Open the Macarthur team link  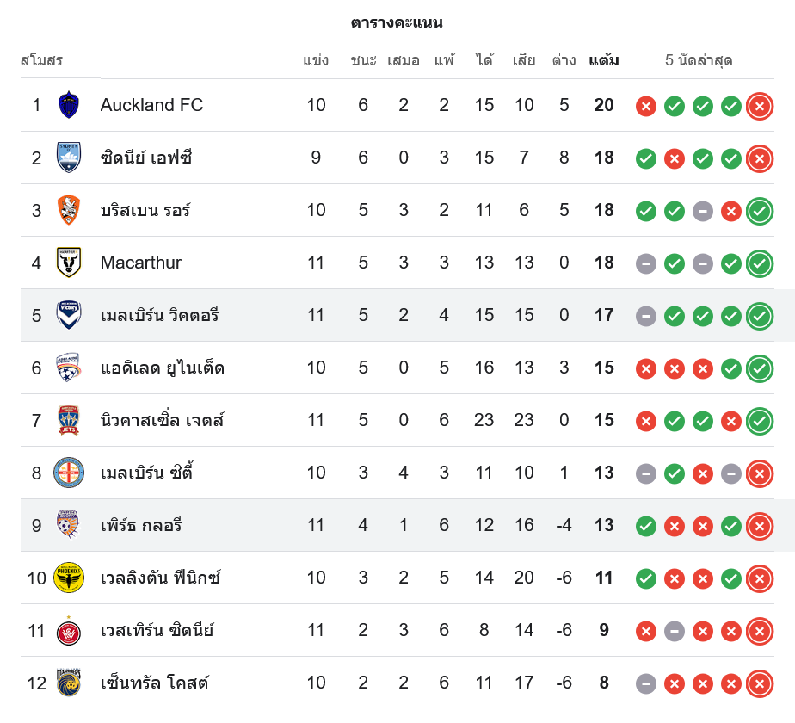[x=141, y=263]
